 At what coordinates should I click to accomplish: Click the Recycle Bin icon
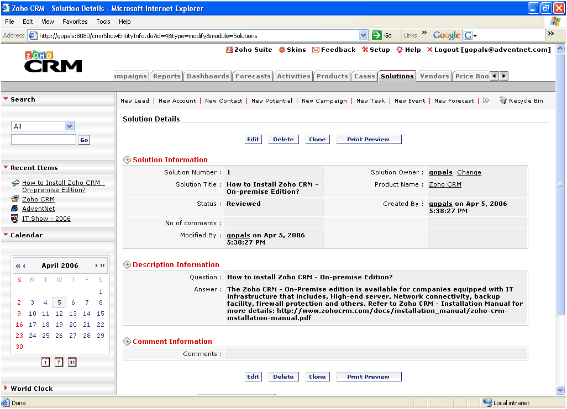click(503, 100)
